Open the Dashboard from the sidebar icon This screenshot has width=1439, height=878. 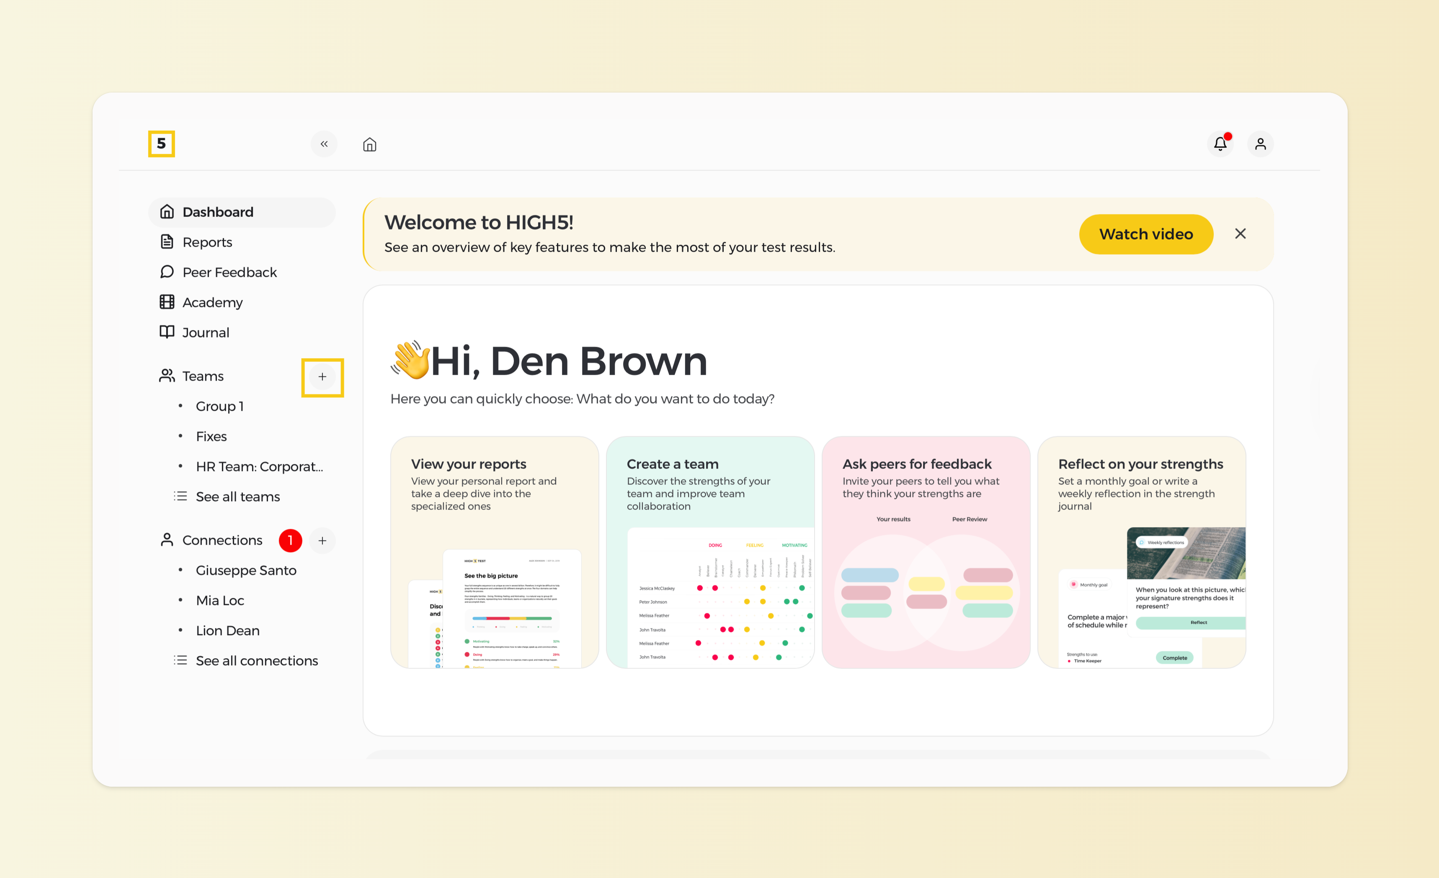click(168, 211)
